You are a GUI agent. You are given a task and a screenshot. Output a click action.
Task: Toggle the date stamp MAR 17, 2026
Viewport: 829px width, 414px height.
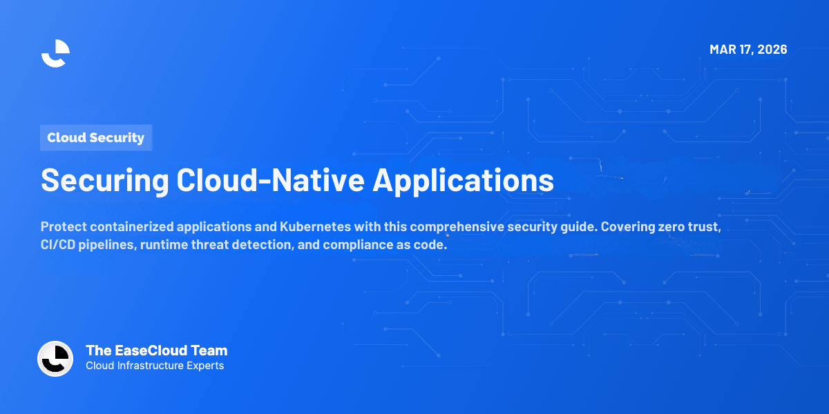tap(749, 49)
